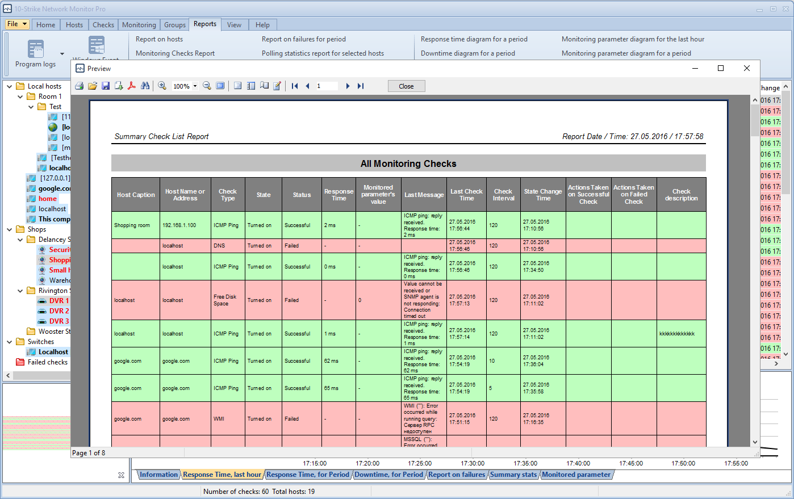Click the Windows Event log ribbon icon

(97, 45)
